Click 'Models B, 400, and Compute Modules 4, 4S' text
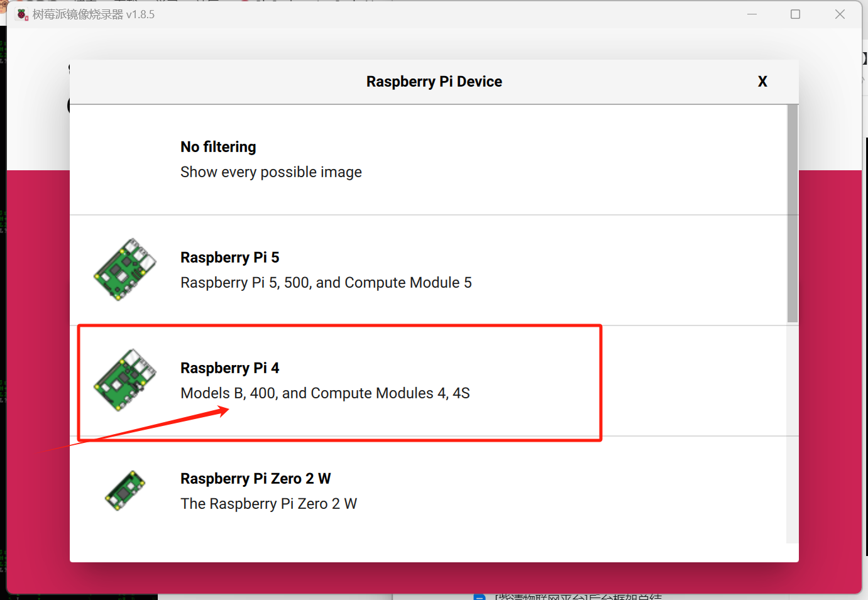The height and width of the screenshot is (600, 868). click(x=325, y=393)
